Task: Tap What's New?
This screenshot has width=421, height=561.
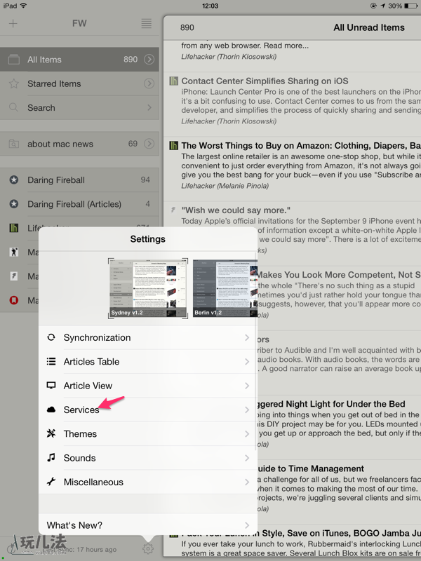Action: point(147,525)
